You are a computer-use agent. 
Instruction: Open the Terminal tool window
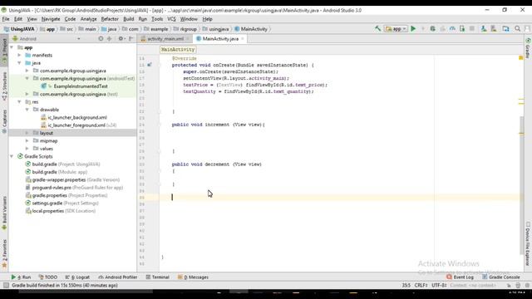click(157, 277)
